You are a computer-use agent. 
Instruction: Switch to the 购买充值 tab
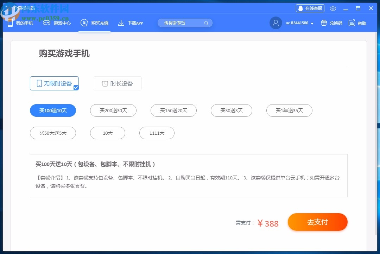pyautogui.click(x=94, y=23)
